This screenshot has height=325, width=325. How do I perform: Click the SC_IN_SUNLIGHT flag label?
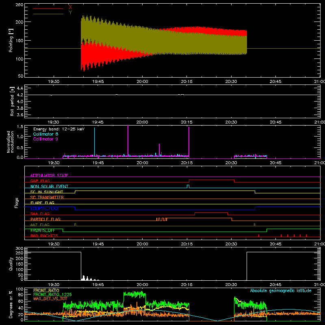click(47, 192)
